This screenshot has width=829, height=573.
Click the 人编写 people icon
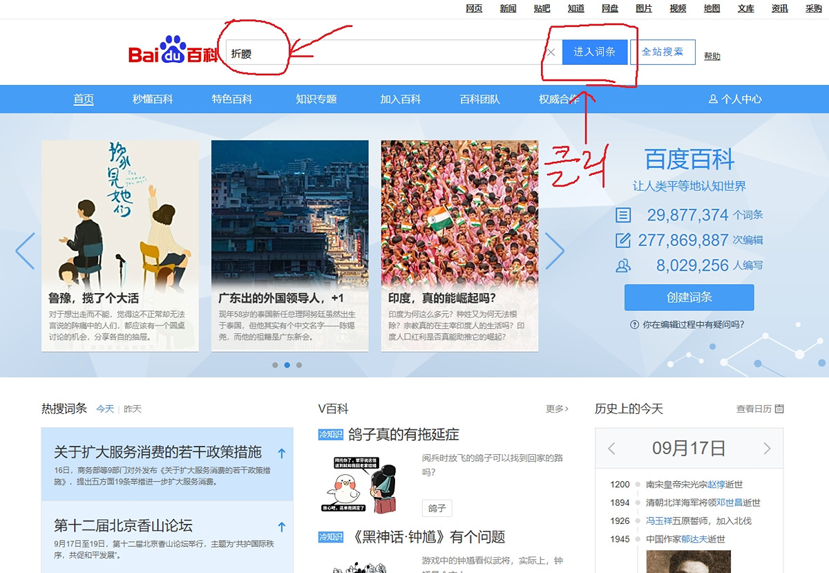(x=623, y=265)
